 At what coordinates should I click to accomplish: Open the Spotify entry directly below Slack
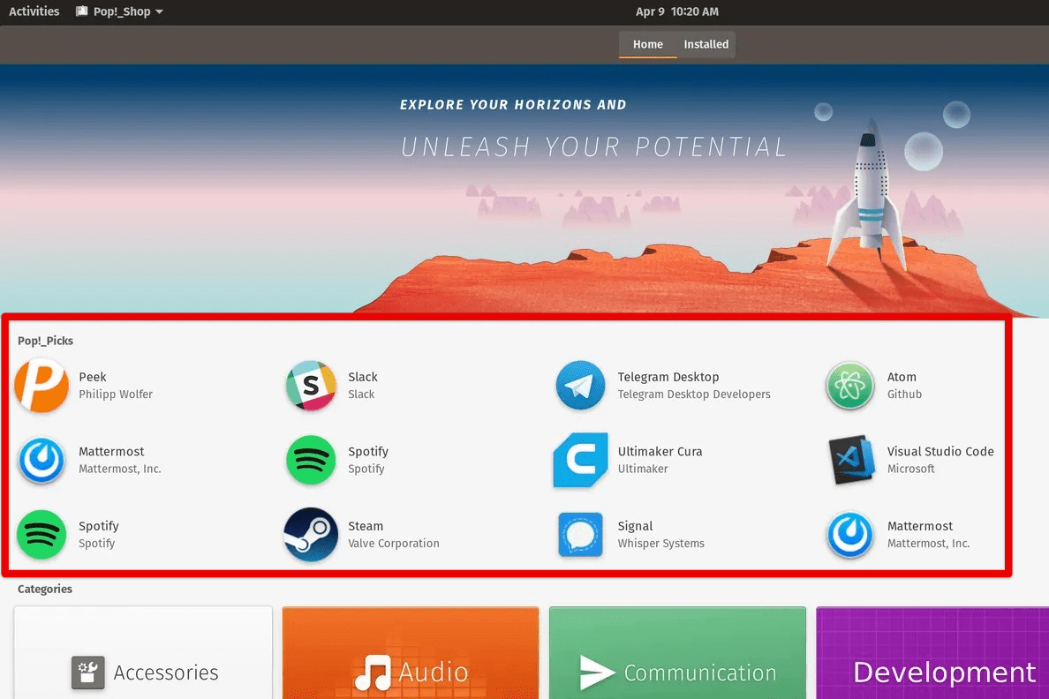coord(311,460)
